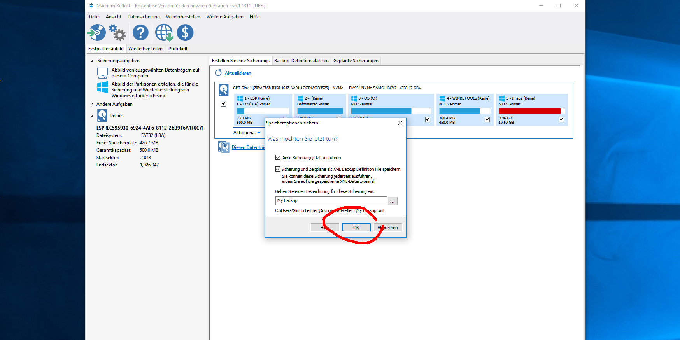Click the 'Diesen Datenträ' clone link
Screen dimensions: 680x340
coord(248,147)
